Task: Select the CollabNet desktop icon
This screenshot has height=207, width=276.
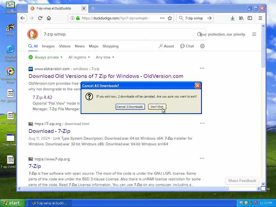Action: point(10,7)
